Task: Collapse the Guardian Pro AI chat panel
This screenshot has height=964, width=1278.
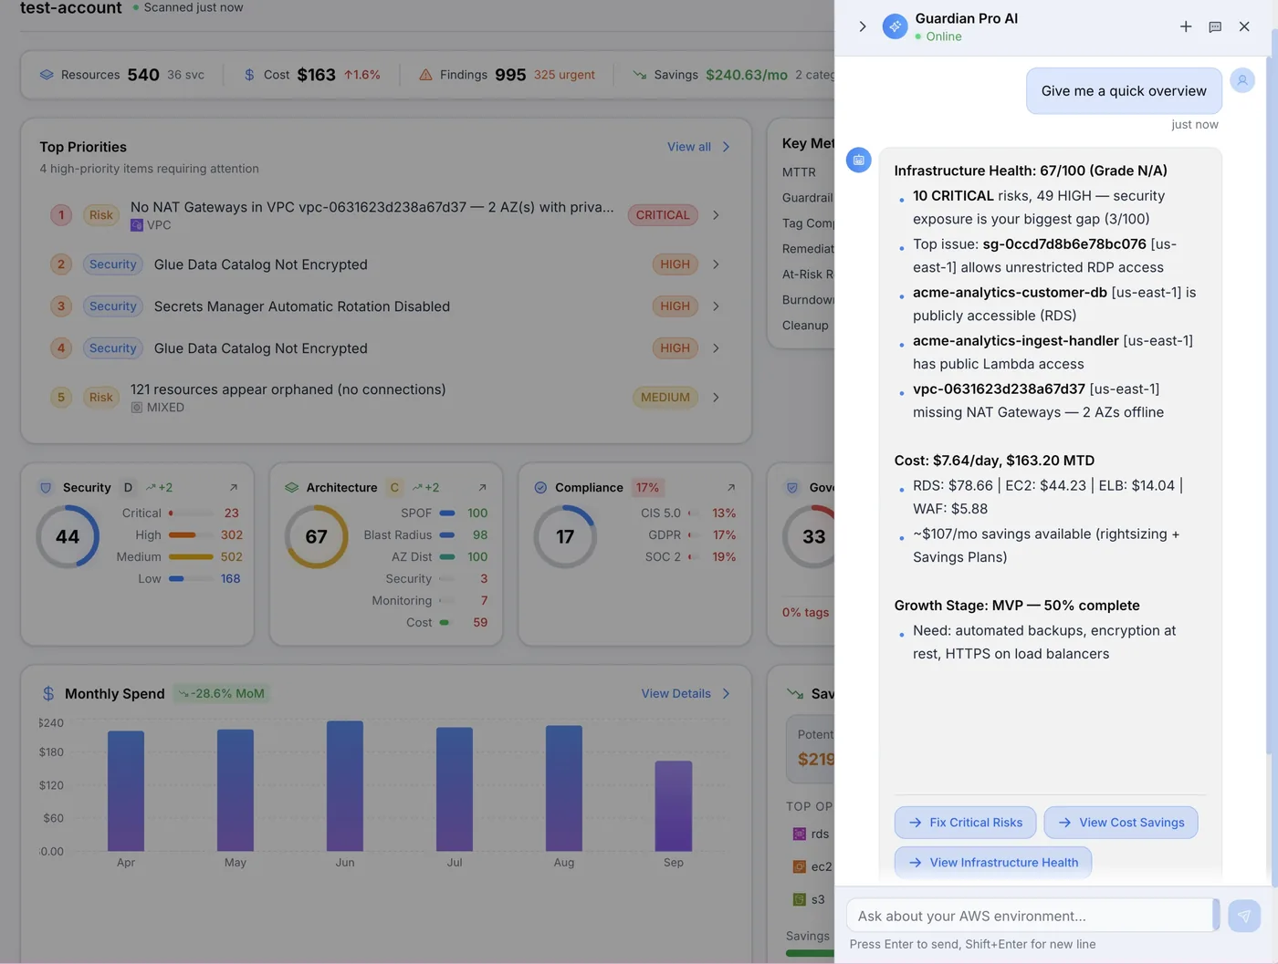Action: pyautogui.click(x=863, y=26)
